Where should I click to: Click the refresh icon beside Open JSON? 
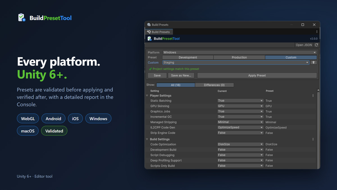(x=316, y=45)
